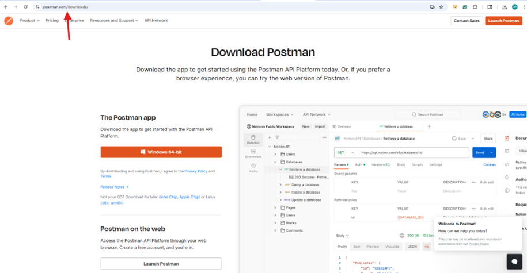Select the Visualize response tab
Image resolution: width=527 pixels, height=273 pixels.
pyautogui.click(x=392, y=247)
